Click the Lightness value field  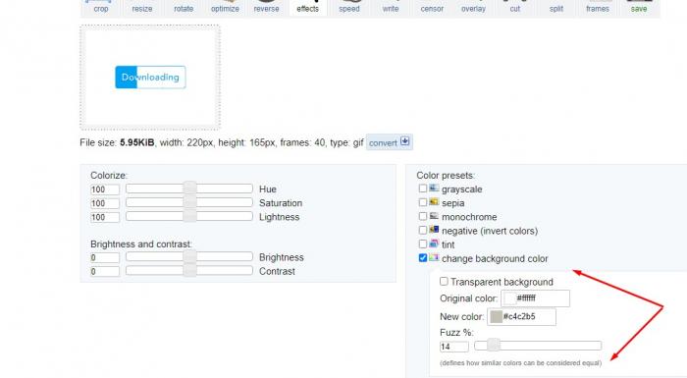105,218
